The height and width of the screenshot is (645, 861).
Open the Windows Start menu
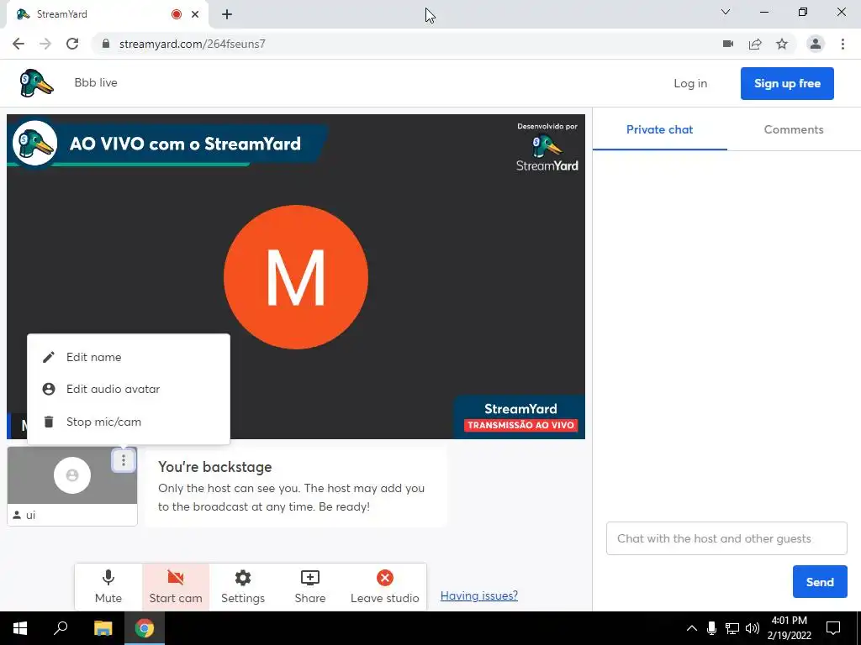(20, 628)
